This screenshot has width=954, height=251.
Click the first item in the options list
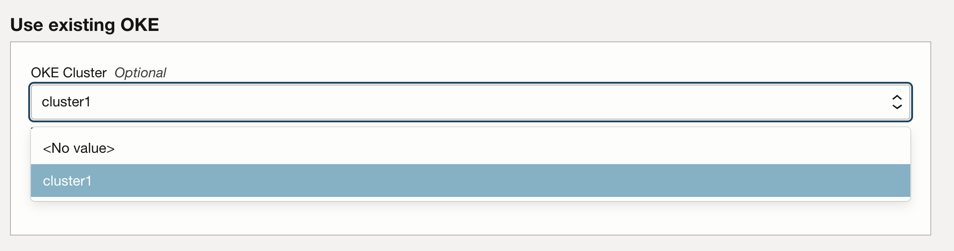point(79,148)
